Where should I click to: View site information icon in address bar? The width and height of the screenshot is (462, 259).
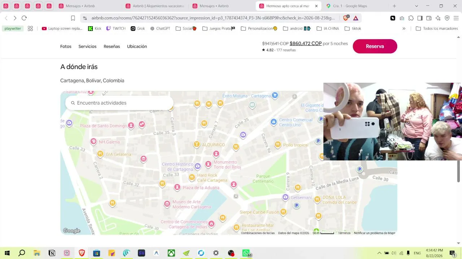84,18
